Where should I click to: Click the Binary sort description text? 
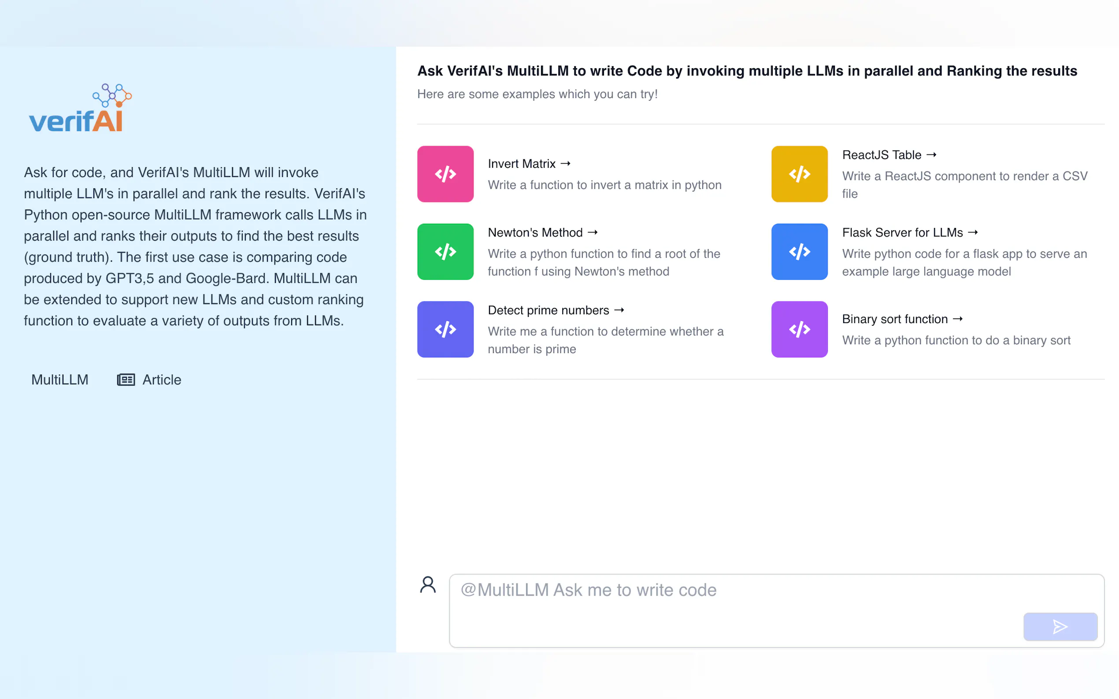(956, 340)
